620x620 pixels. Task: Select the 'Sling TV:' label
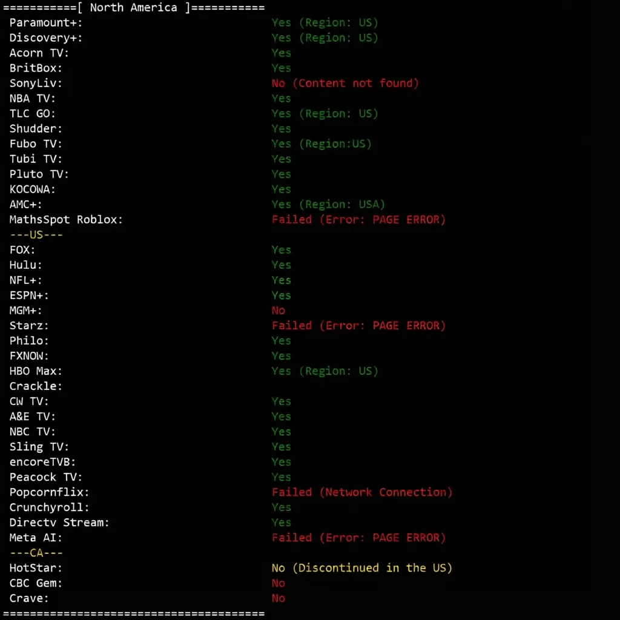39,447
